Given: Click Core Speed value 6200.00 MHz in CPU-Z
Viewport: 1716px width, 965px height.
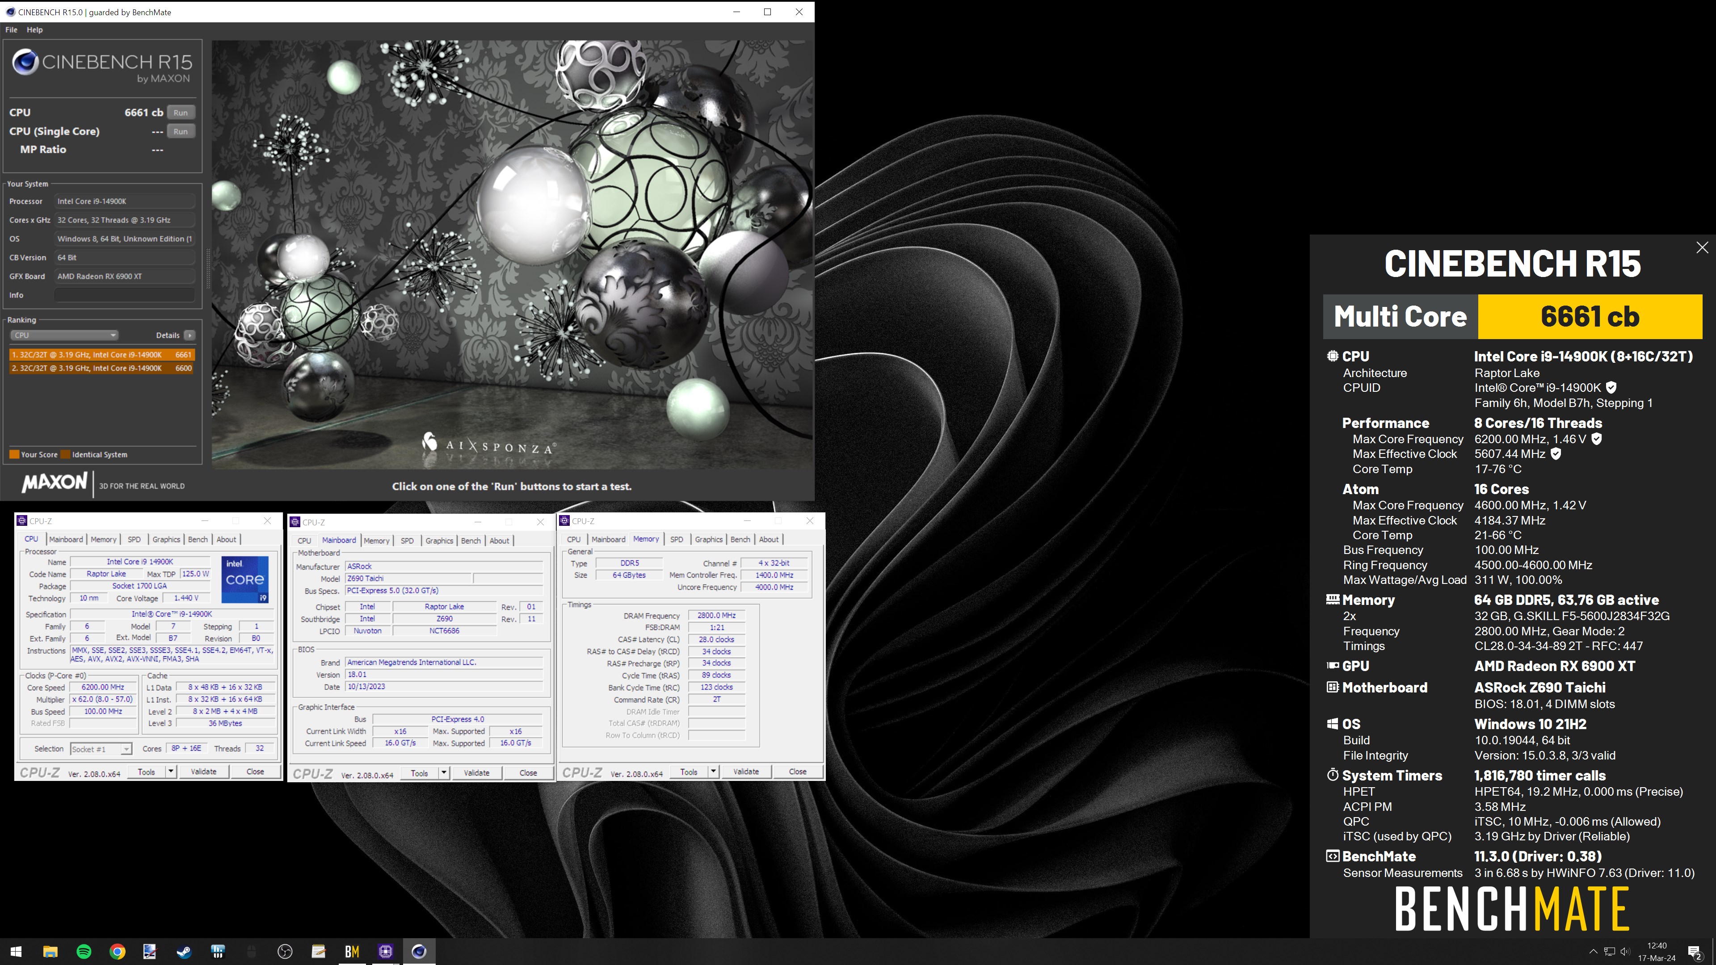Looking at the screenshot, I should click(x=103, y=687).
